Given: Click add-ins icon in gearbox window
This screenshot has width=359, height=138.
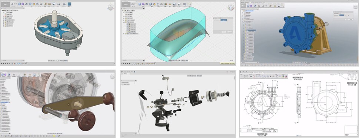Looking at the screenshot, I should pos(64,4).
